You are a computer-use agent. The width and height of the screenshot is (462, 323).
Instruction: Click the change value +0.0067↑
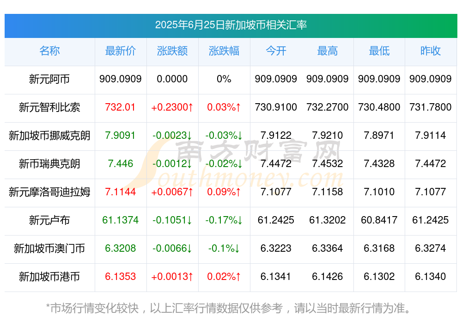pyautogui.click(x=172, y=192)
